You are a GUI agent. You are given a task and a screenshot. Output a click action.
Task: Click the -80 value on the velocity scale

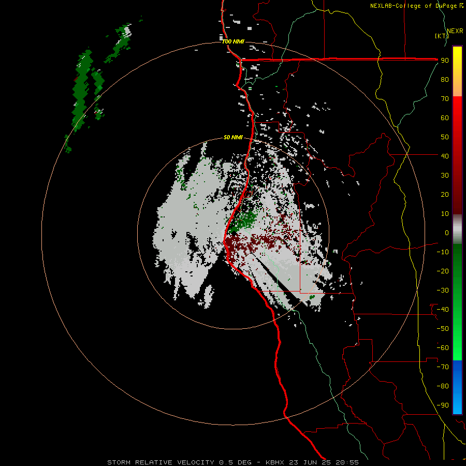[443, 386]
